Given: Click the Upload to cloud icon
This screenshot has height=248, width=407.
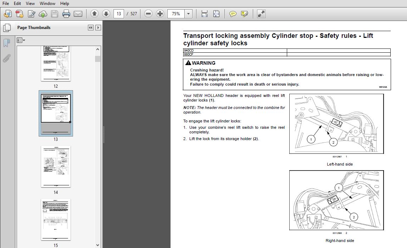Looking at the screenshot, I should click(43, 14).
